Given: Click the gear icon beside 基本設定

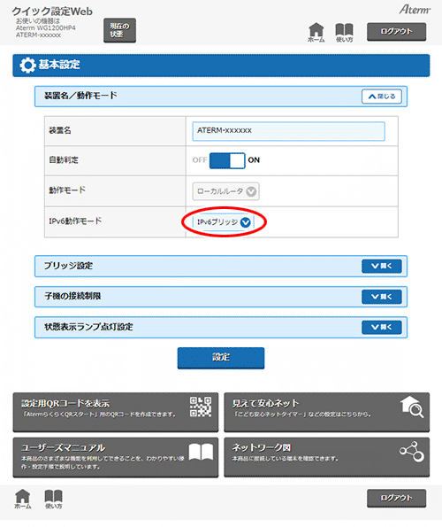Looking at the screenshot, I should [x=27, y=66].
